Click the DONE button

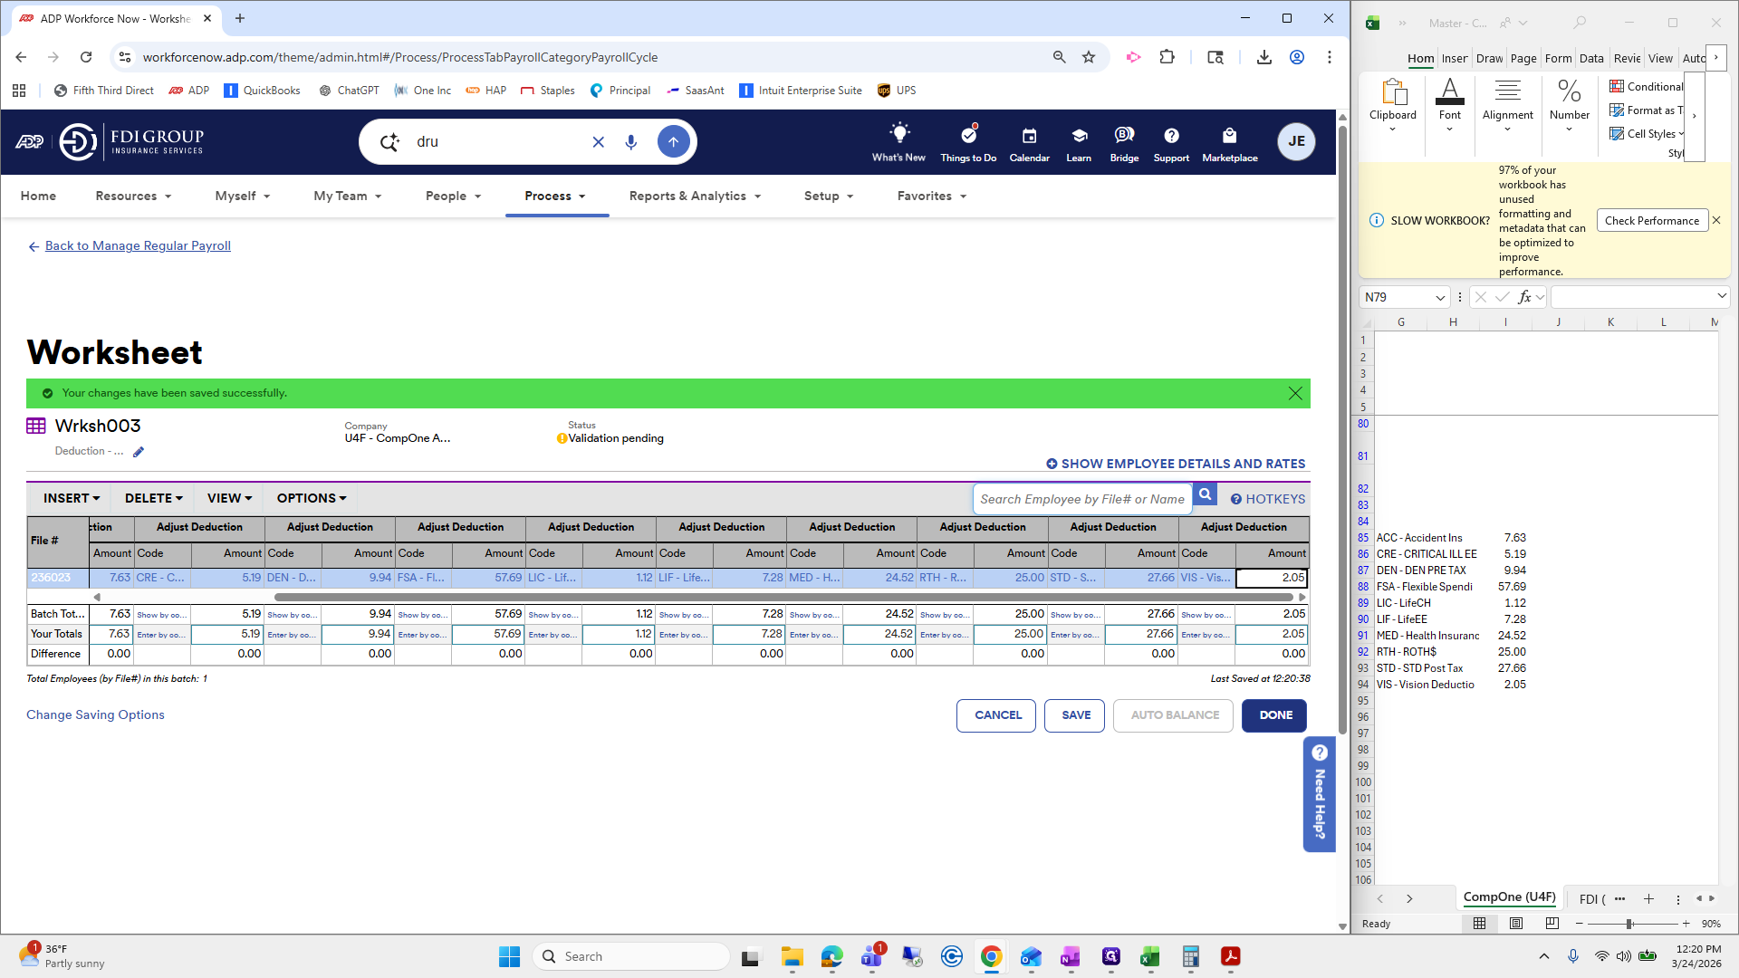click(1274, 715)
